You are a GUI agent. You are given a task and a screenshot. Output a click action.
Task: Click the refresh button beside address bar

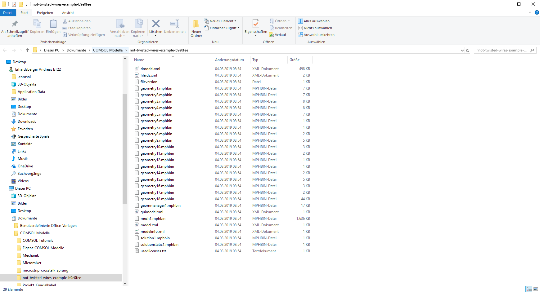pos(468,50)
